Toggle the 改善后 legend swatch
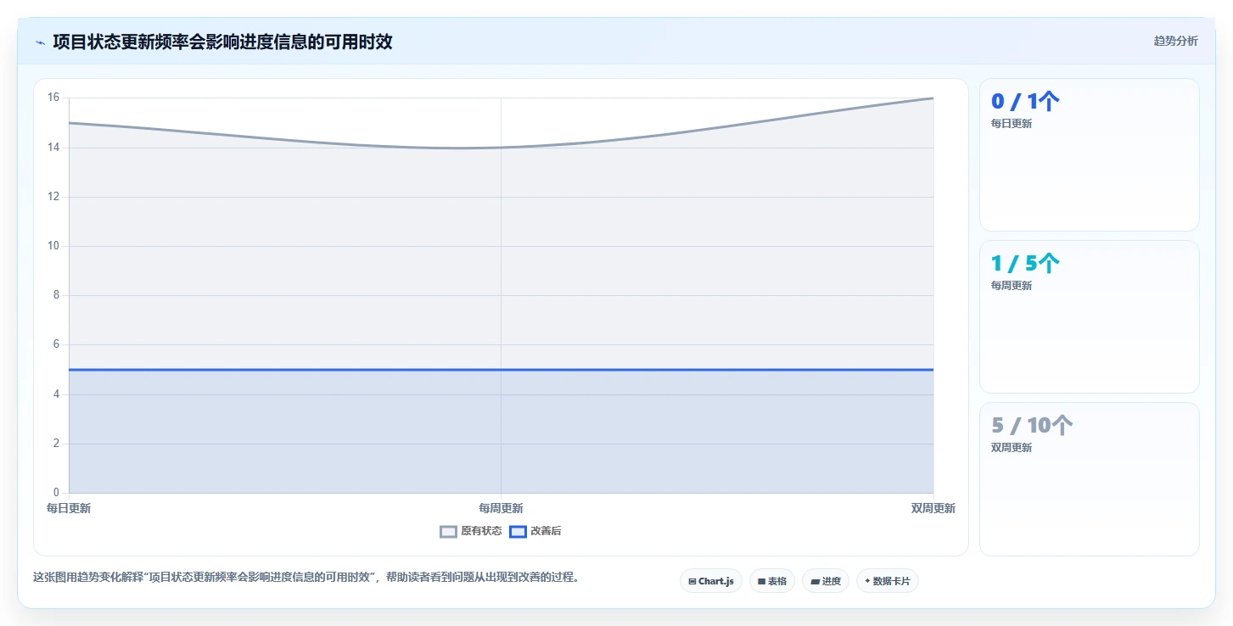 click(x=518, y=532)
